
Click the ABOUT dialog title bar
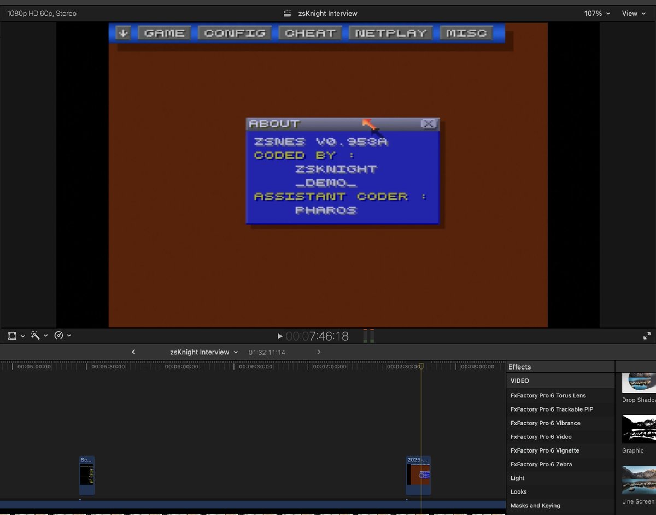(342, 124)
